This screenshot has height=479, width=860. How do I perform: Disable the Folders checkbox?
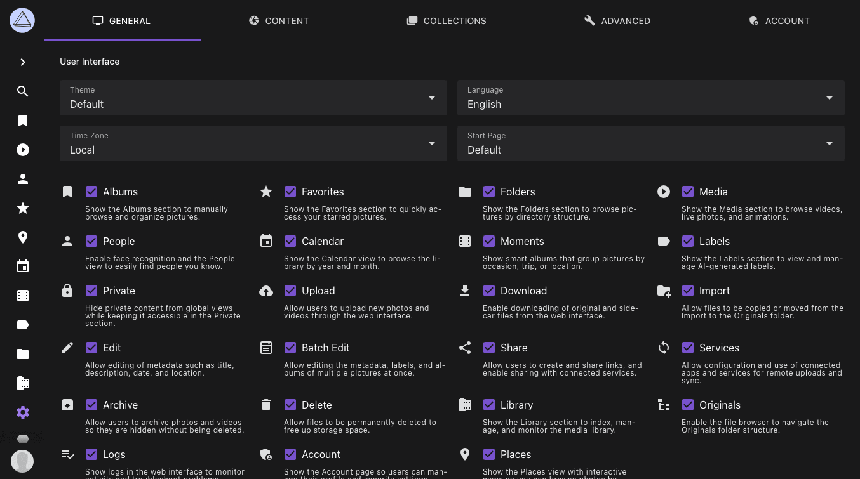point(489,192)
